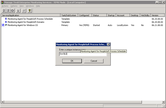Click the Yes (TEMS) configured cell
This screenshot has width=166, height=108.
(84, 25)
